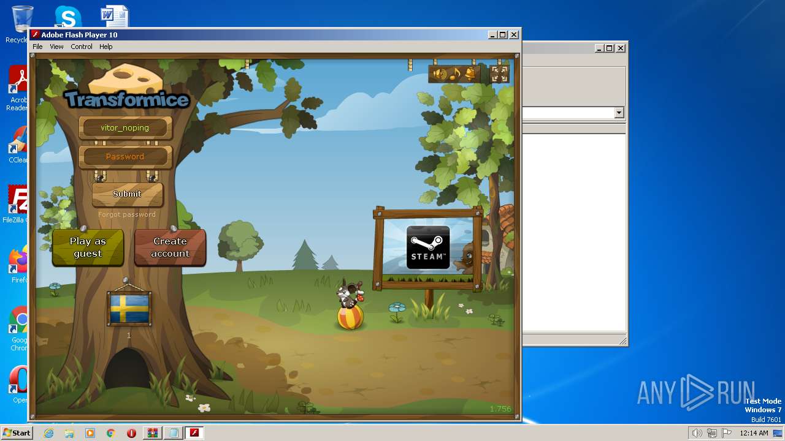The height and width of the screenshot is (441, 785).
Task: Minimize the background window
Action: pos(599,48)
